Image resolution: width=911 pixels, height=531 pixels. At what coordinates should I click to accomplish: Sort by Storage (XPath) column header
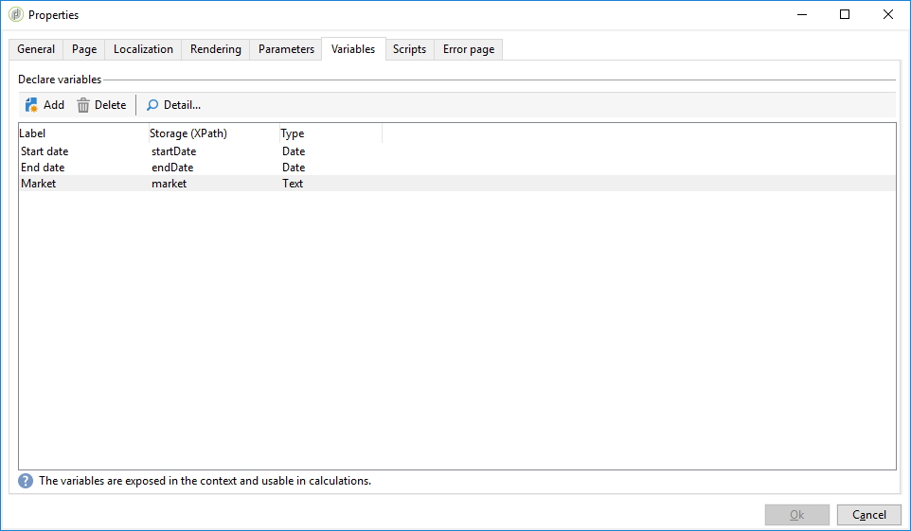point(213,133)
